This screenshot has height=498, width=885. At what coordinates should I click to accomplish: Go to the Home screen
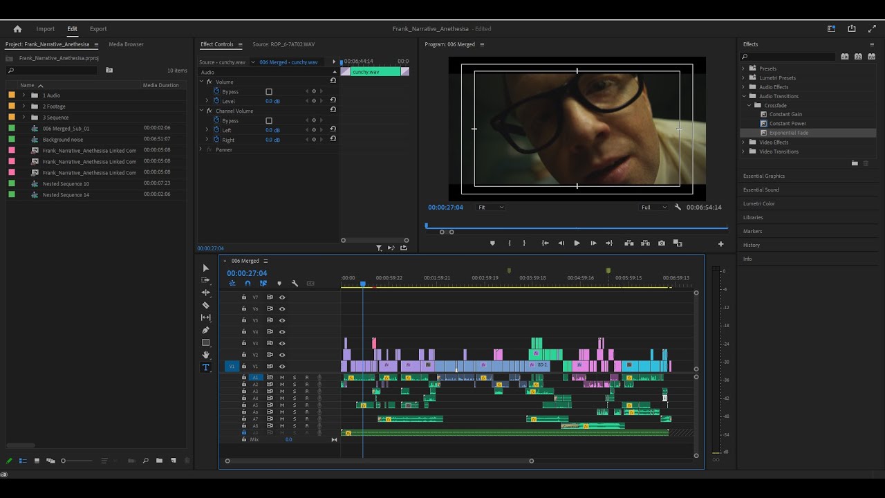(17, 29)
